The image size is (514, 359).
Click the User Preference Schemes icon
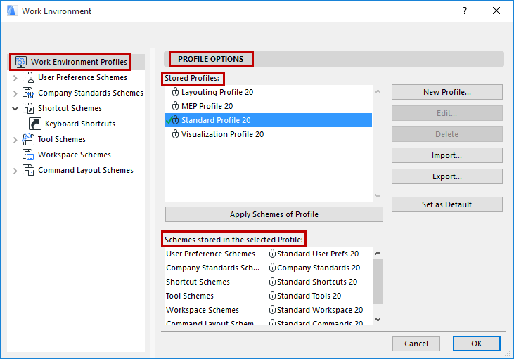pyautogui.click(x=28, y=77)
